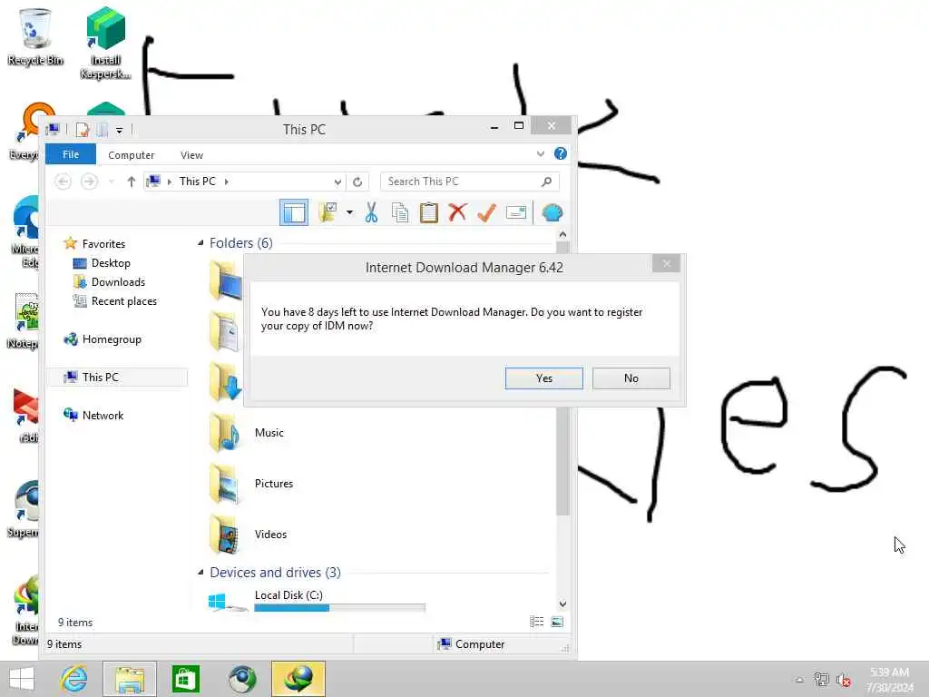Click No in the IDM dialog
This screenshot has width=929, height=697.
(x=631, y=378)
